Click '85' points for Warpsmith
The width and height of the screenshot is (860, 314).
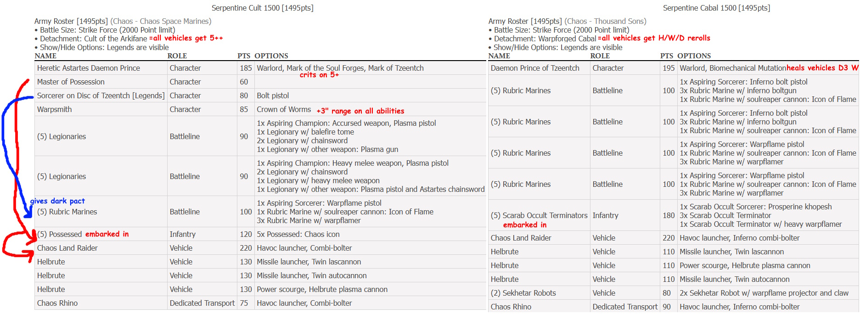(x=244, y=109)
